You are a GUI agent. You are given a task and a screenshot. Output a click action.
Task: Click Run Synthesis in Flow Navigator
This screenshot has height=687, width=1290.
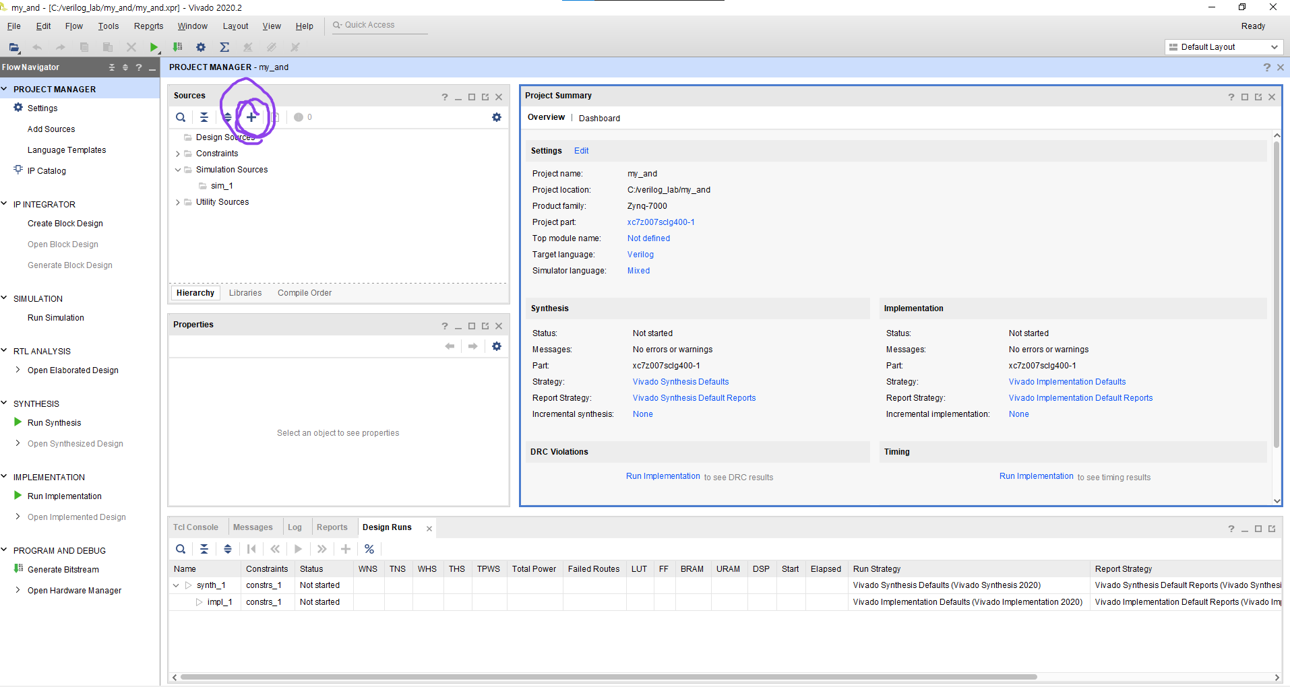(54, 423)
